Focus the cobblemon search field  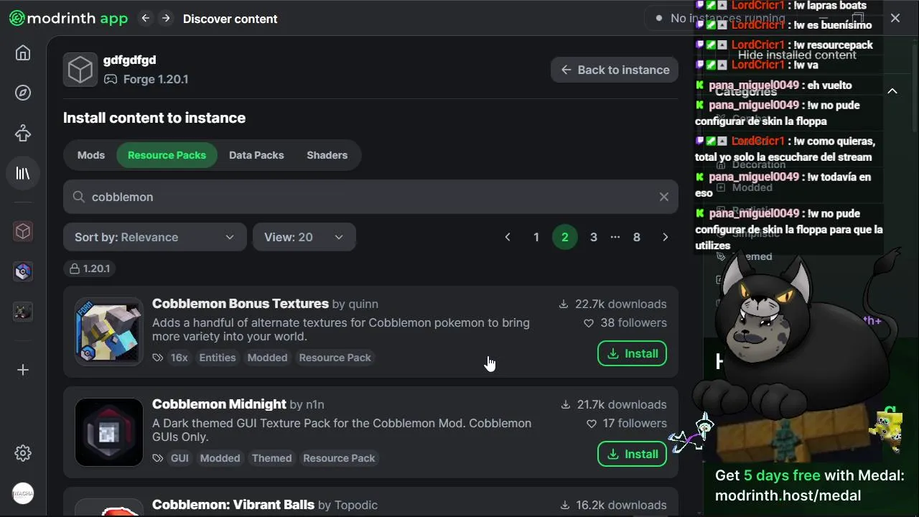[370, 197]
